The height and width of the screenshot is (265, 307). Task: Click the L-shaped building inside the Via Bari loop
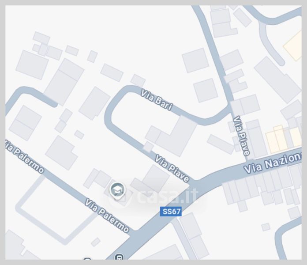pyautogui.click(x=171, y=136)
